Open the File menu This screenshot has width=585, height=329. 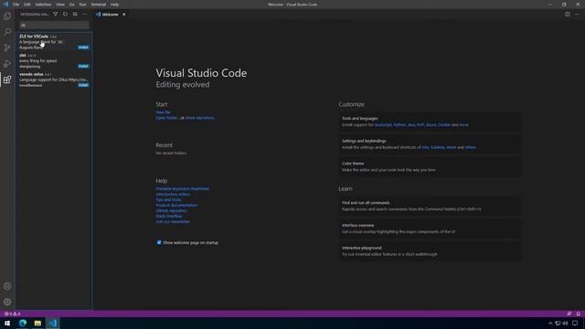click(x=16, y=5)
